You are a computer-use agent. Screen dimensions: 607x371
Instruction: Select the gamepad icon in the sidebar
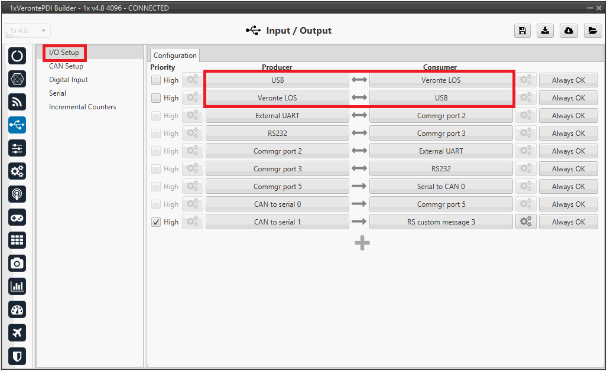17,217
